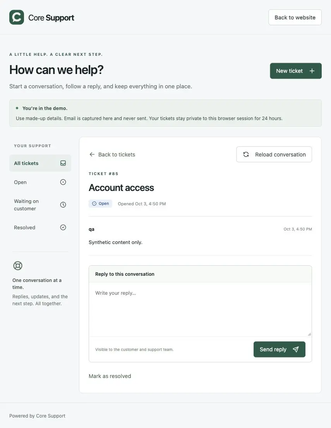Click the You're in the demo notice heading
The image size is (331, 428).
click(x=45, y=108)
